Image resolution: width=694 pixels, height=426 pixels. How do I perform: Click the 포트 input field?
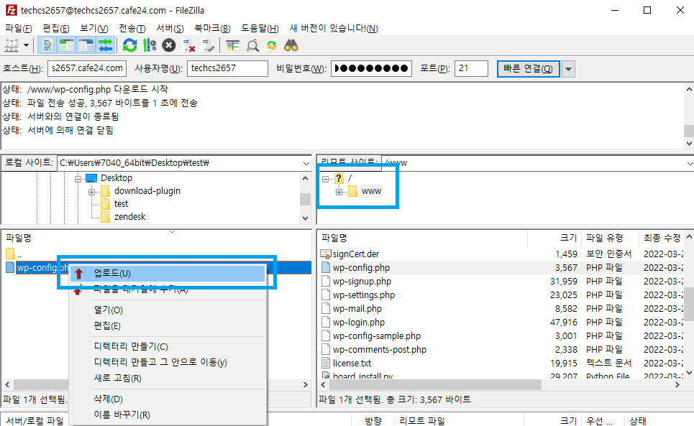471,68
